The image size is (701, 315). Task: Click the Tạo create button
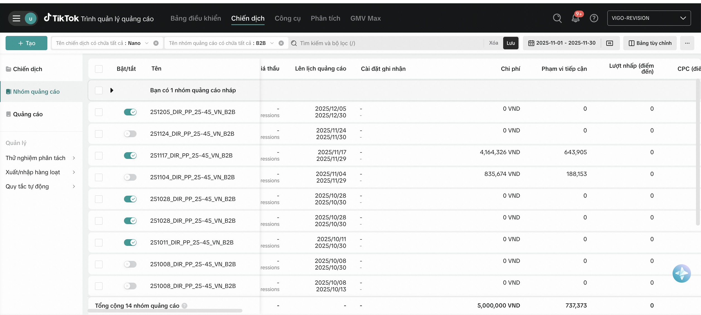[26, 43]
